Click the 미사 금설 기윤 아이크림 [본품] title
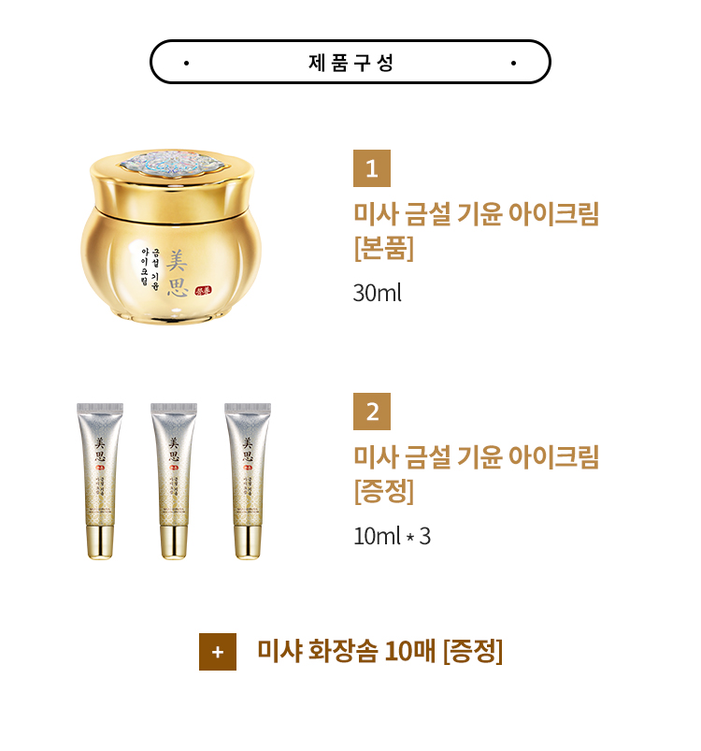The image size is (701, 751). click(x=476, y=231)
